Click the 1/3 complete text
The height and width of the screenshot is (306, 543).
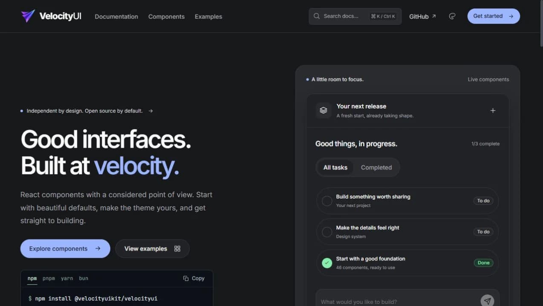(485, 144)
